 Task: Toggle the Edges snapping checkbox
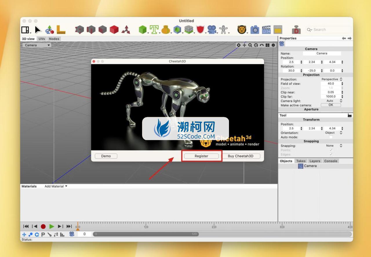coord(331,154)
